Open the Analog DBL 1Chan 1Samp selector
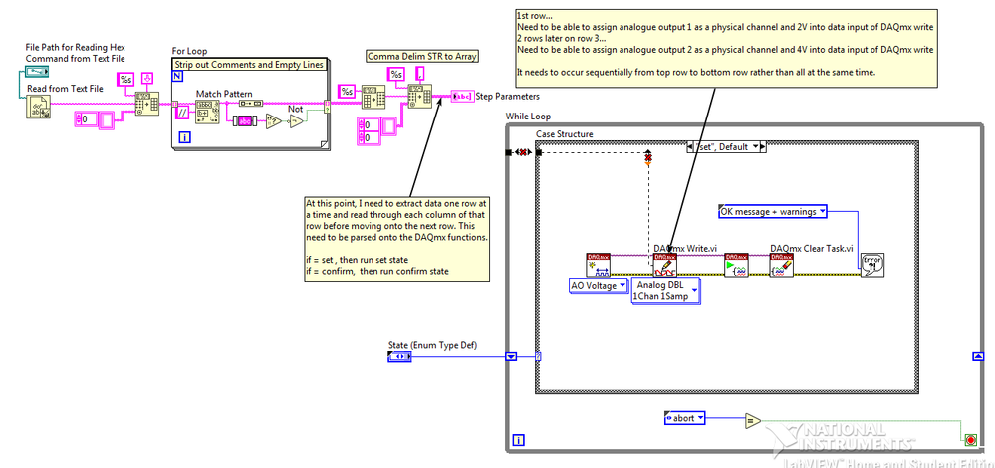Image resolution: width=995 pixels, height=468 pixels. pos(666,292)
